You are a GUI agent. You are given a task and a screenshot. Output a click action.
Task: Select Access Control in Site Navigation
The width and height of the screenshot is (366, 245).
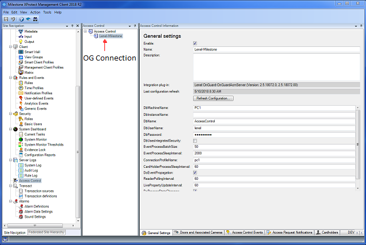(30, 181)
